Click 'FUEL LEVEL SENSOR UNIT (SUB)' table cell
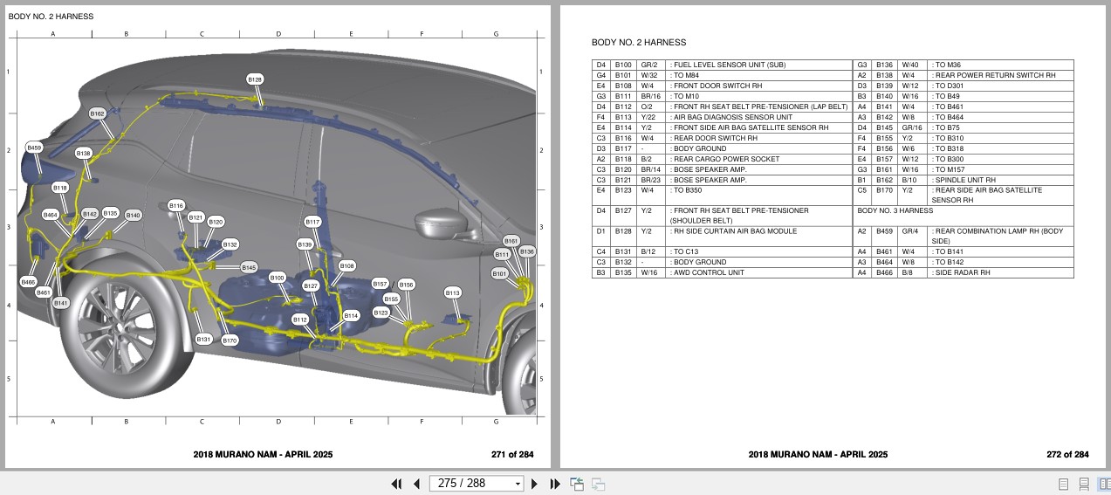 pyautogui.click(x=758, y=65)
